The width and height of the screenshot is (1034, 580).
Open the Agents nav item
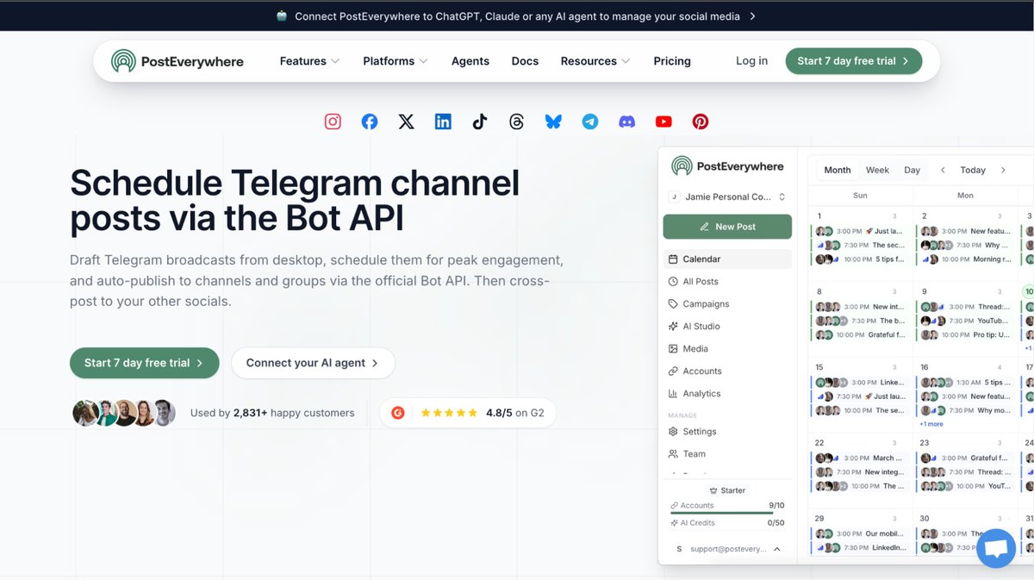[x=470, y=61]
